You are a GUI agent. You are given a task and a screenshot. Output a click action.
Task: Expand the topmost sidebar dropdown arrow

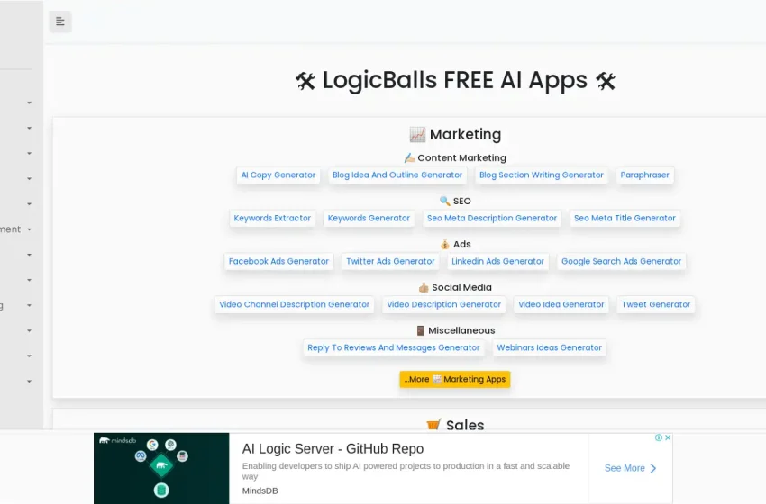[30, 103]
